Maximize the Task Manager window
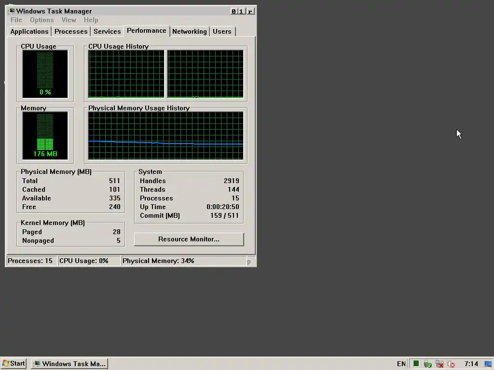 pos(241,12)
